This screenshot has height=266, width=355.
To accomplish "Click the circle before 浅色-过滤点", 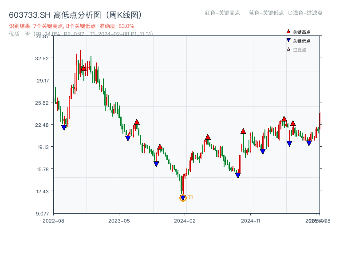I will (290, 13).
